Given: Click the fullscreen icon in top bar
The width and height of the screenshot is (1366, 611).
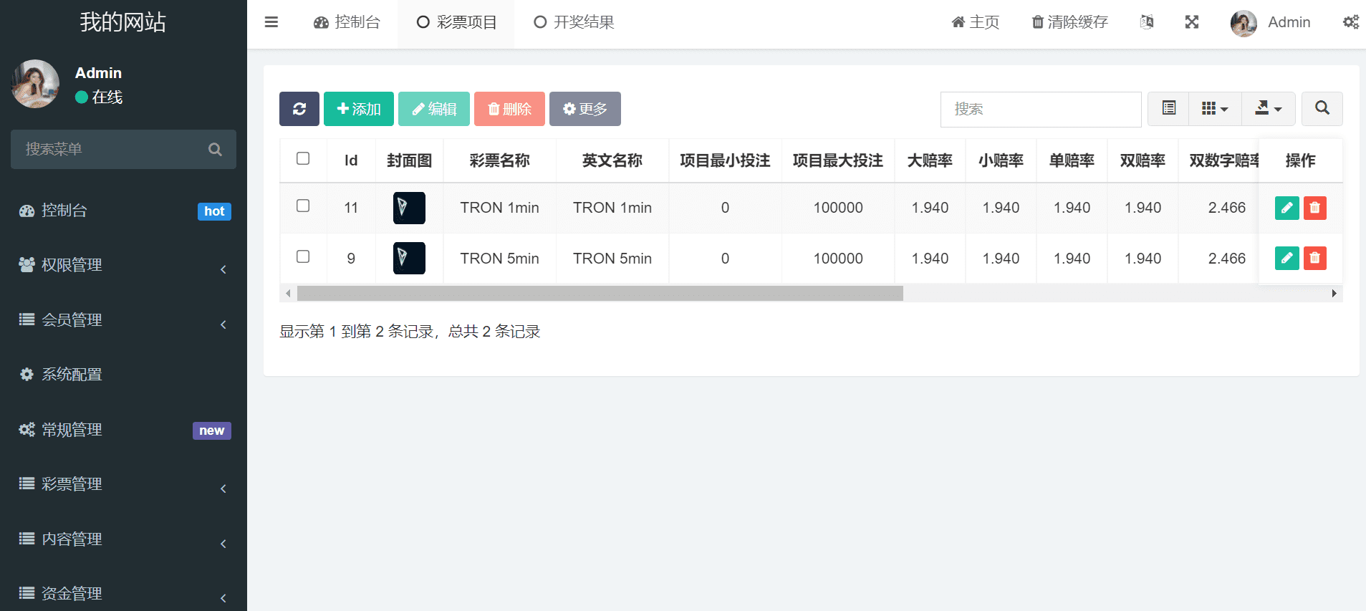Looking at the screenshot, I should point(1191,22).
